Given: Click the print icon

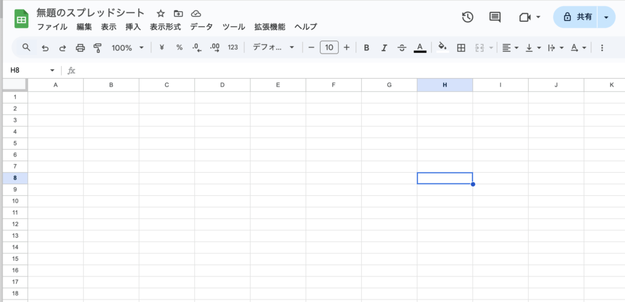Looking at the screenshot, I should (80, 47).
